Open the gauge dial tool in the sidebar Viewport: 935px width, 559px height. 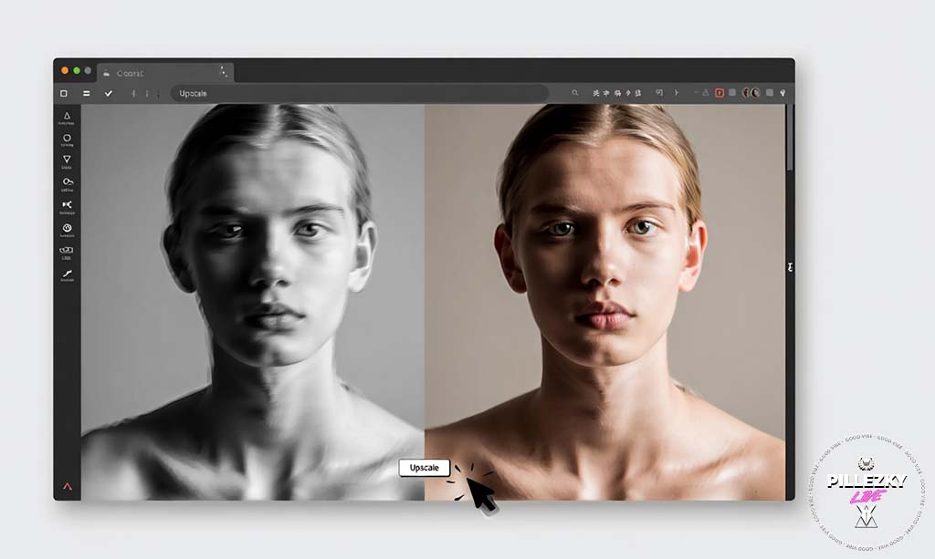point(67,228)
